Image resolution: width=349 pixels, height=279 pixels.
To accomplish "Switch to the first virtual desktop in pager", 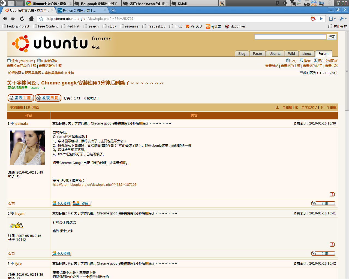I will 11,3.
